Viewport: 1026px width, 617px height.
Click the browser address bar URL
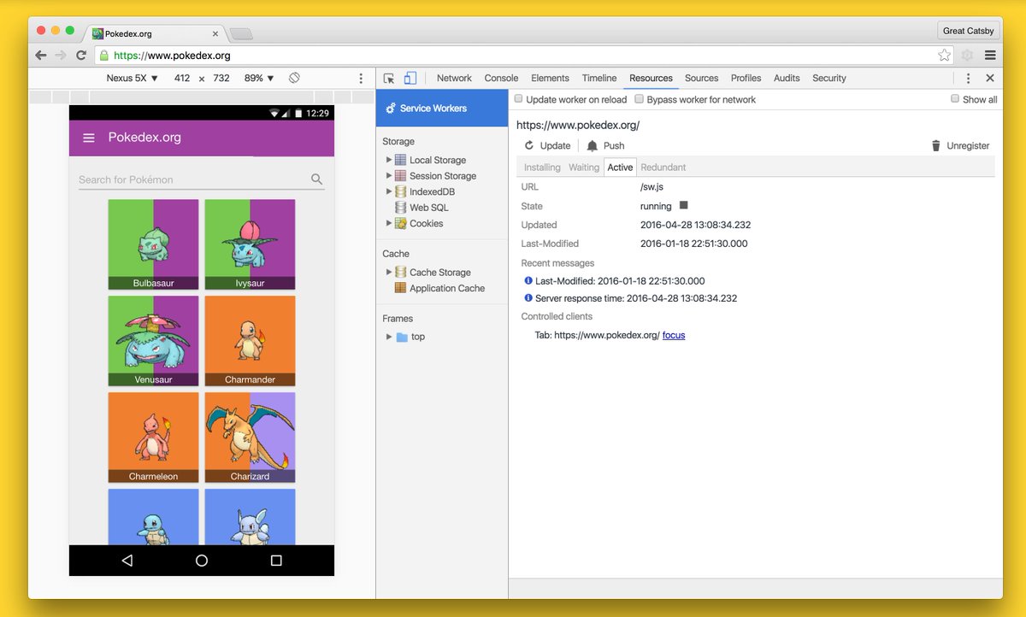tap(172, 56)
